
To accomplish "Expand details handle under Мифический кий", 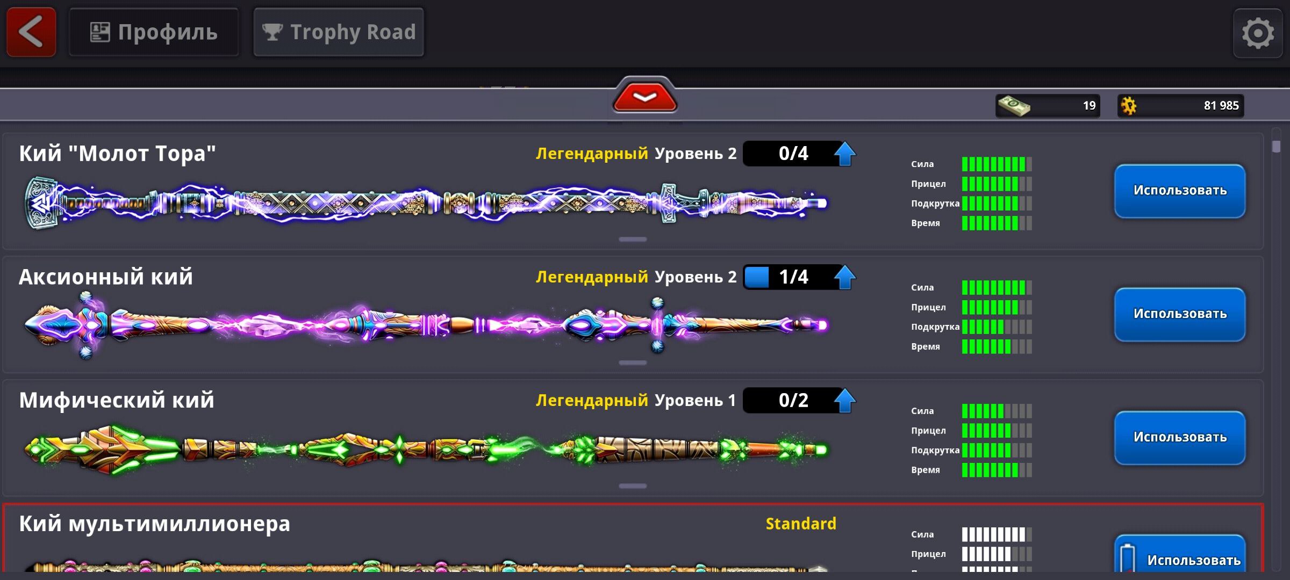I will [x=633, y=486].
